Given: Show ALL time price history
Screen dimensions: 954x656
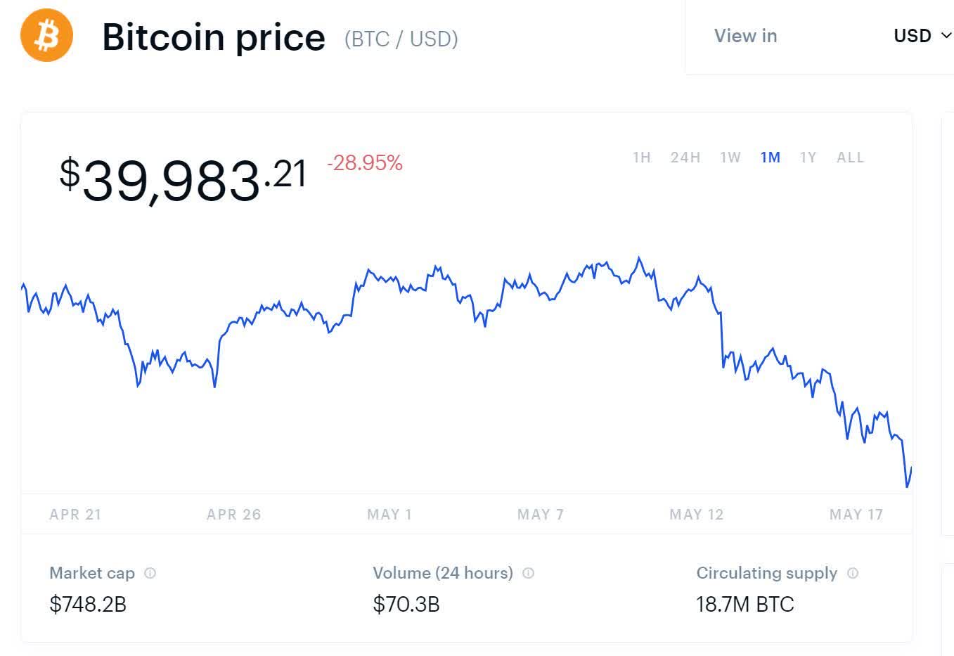Looking at the screenshot, I should click(850, 157).
